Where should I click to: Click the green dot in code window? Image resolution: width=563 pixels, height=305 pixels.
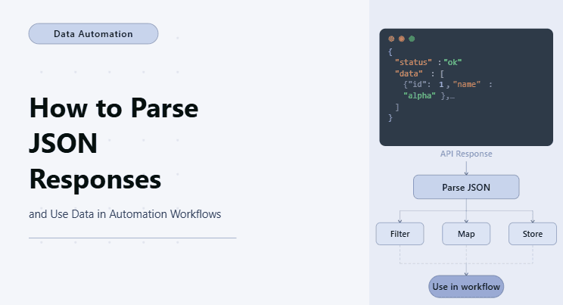tap(412, 39)
